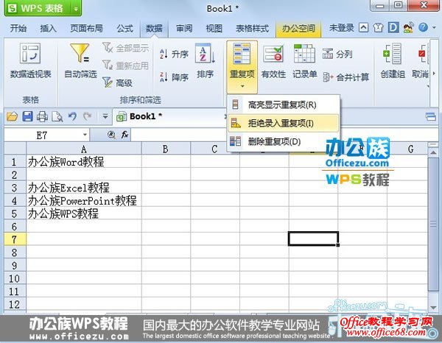
Task: Sort descending with 降序
Action: (174, 77)
